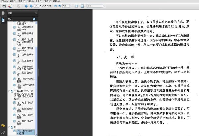The width and height of the screenshot is (199, 136).
Task: Open the 工具 (Tools) menu
Action: pyautogui.click(x=39, y=1)
